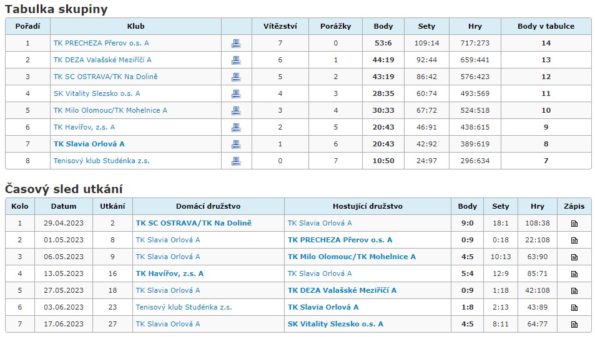Open home team Tenisový klub Studénka z.s., round 6

pyautogui.click(x=184, y=307)
